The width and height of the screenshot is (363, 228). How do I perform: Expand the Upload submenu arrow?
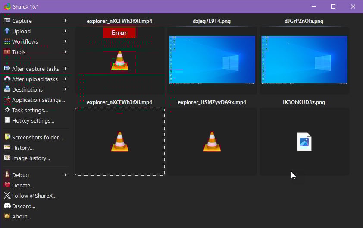click(66, 31)
